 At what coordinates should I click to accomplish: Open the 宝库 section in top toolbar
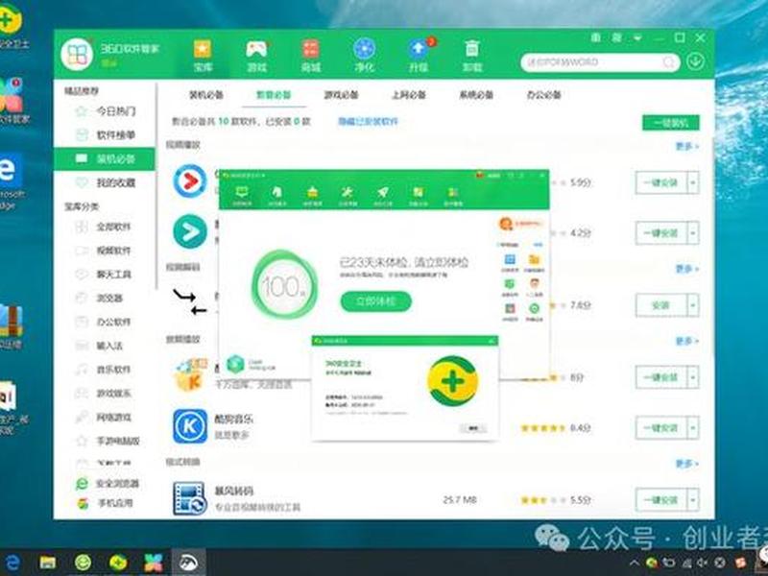[x=203, y=56]
